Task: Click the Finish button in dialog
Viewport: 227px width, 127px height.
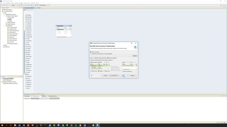Action: coord(123,75)
